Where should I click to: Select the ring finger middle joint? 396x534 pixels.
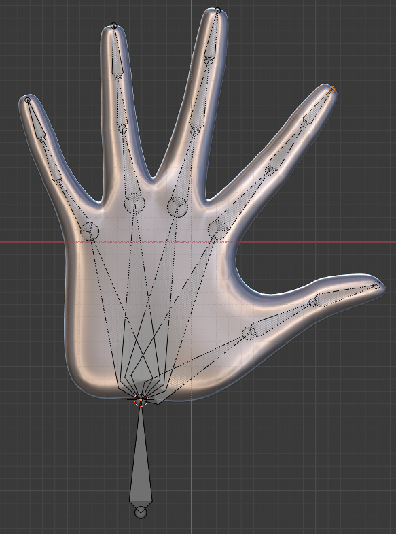pos(122,129)
